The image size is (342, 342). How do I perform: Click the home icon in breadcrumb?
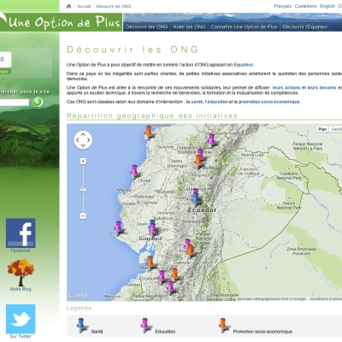[x=68, y=6]
